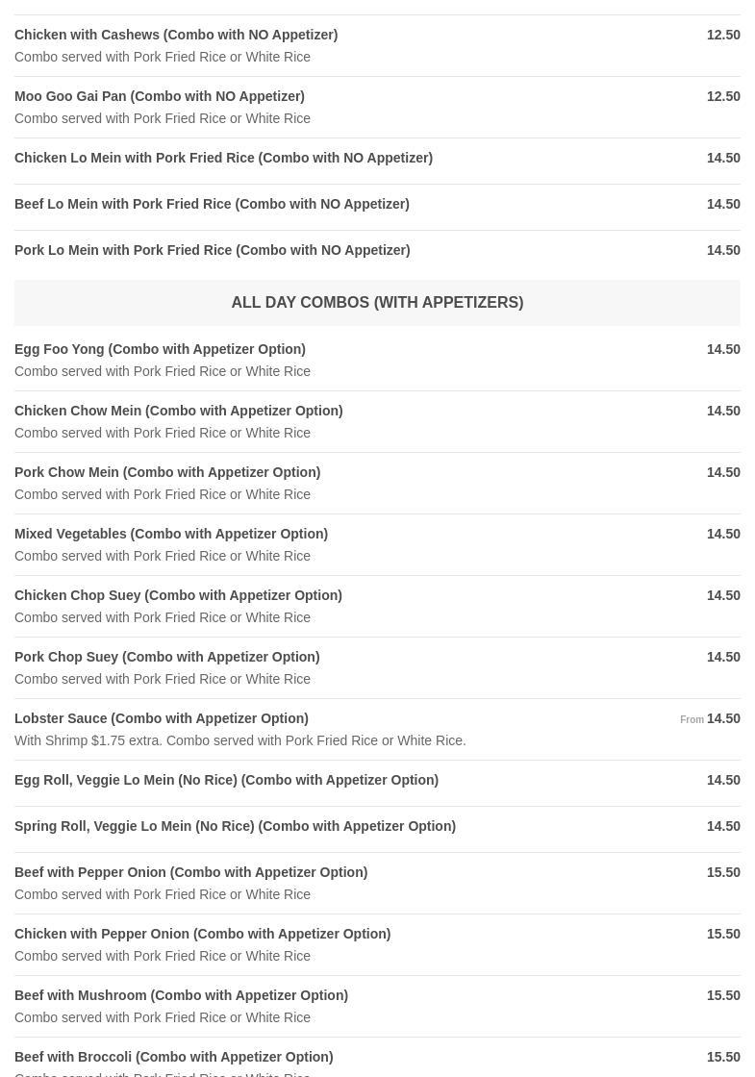Choose Pork Chow Mein combo
Screen dimensions: 755x1077
pyautogui.click(x=167, y=473)
